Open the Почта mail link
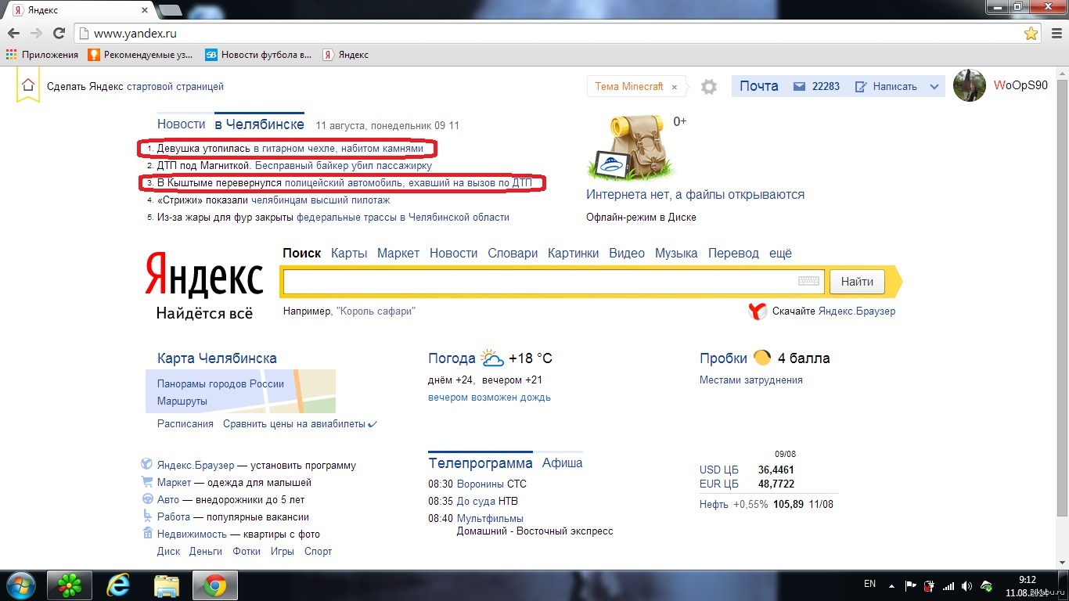Image resolution: width=1069 pixels, height=601 pixels. (759, 86)
